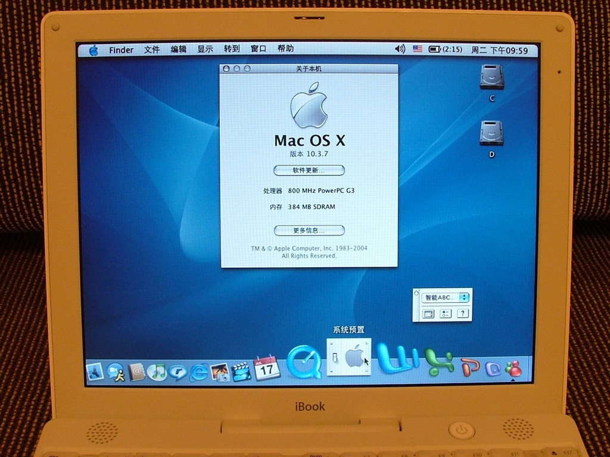The image size is (610, 457).
Task: Launch Microsoft Word from the Dock
Action: pos(399,359)
